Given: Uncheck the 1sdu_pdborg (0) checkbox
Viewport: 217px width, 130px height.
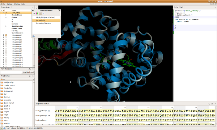Looking at the screenshot, I should 6,35.
